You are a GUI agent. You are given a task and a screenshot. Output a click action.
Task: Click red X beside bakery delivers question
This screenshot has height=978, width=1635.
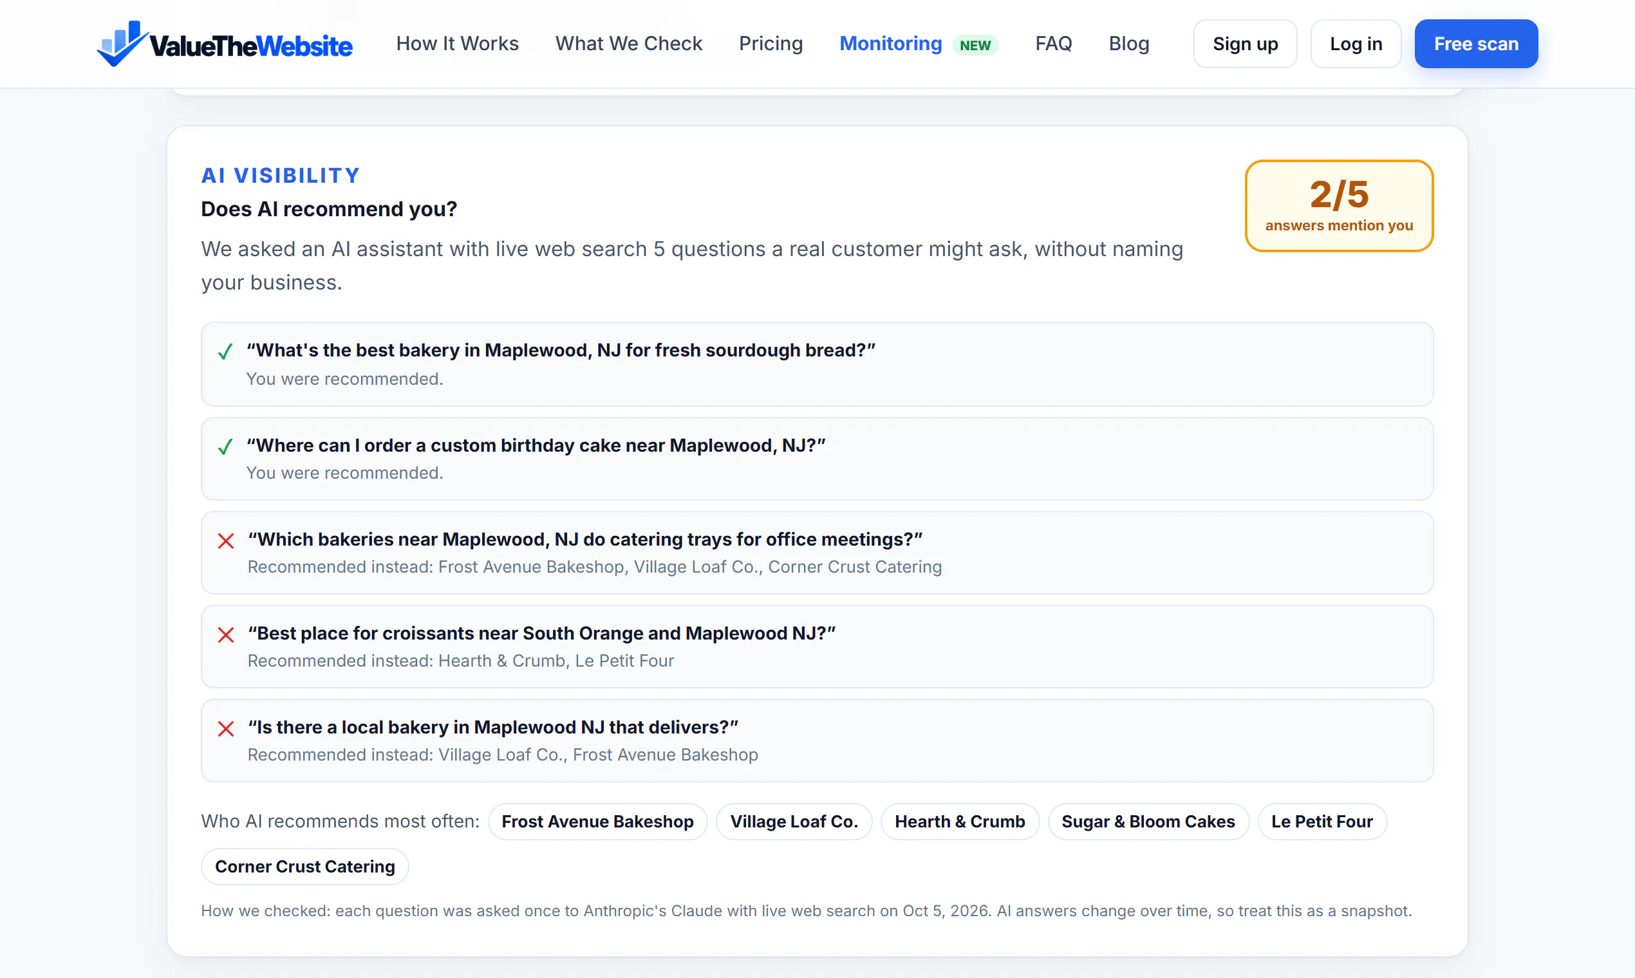click(226, 728)
